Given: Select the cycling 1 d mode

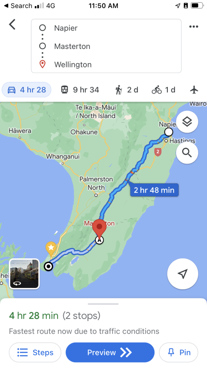Looking at the screenshot, I should click(164, 90).
